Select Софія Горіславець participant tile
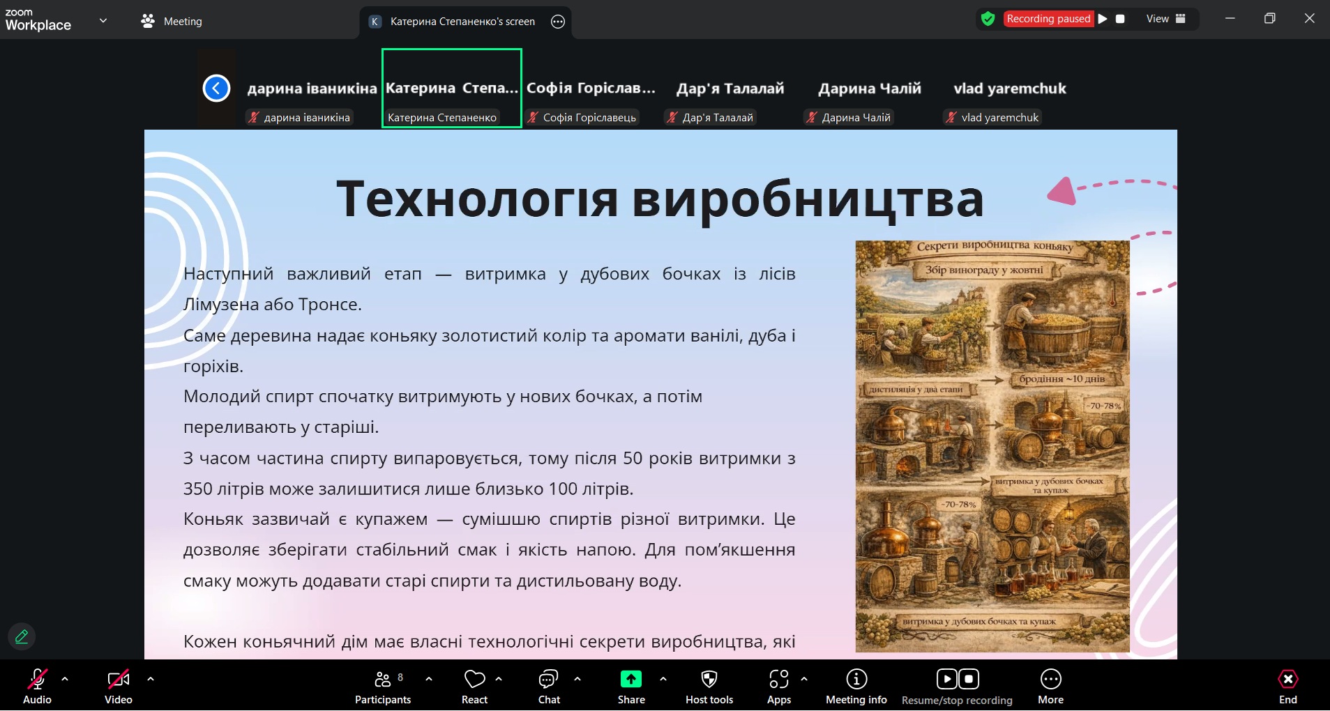The height and width of the screenshot is (711, 1330). tap(591, 89)
